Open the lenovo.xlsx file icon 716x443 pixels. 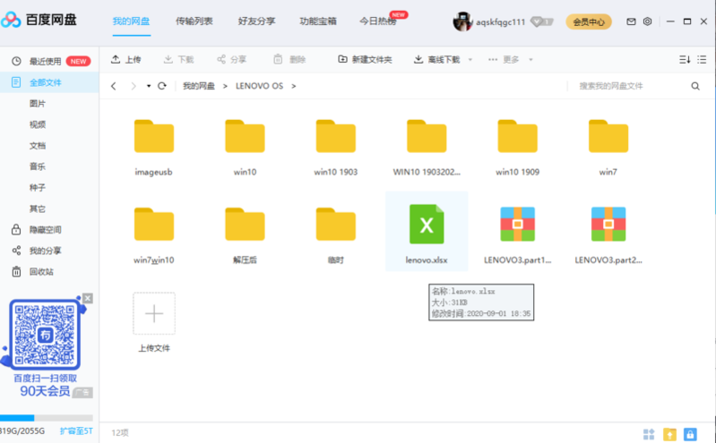point(427,225)
